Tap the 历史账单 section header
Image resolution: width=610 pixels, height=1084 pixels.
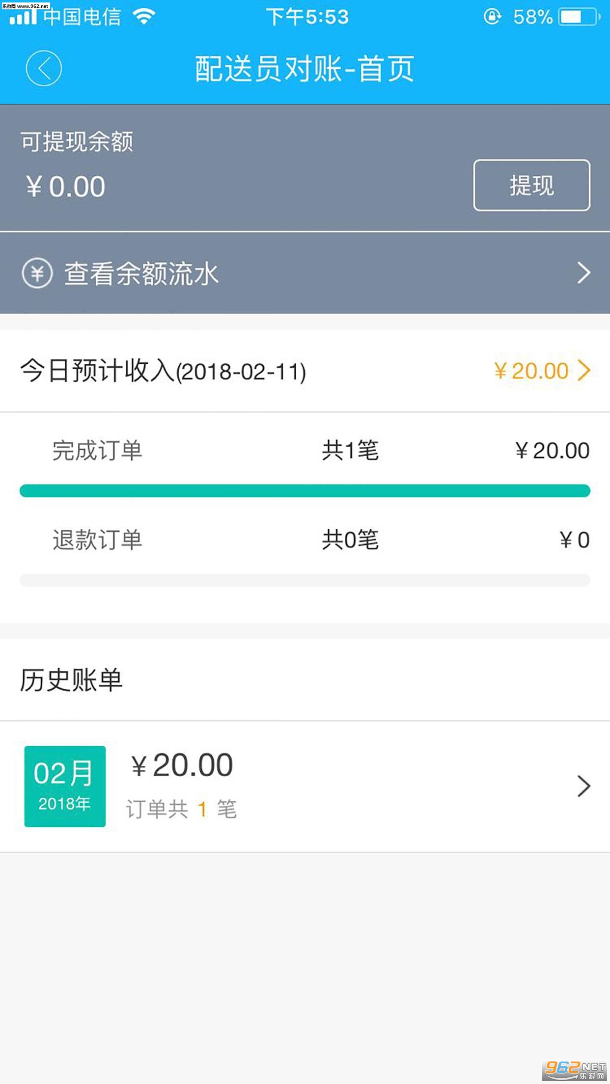coord(71,680)
